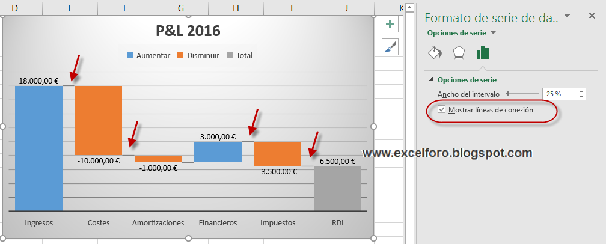The width and height of the screenshot is (606, 244).
Task: Click the Total legend entry
Action: pos(240,56)
